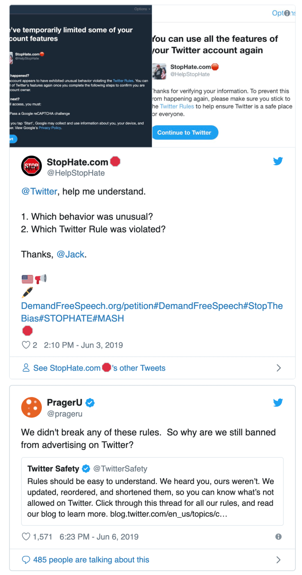Click PragerU's profile avatar
Screen dimensions: 302x575
point(31,407)
